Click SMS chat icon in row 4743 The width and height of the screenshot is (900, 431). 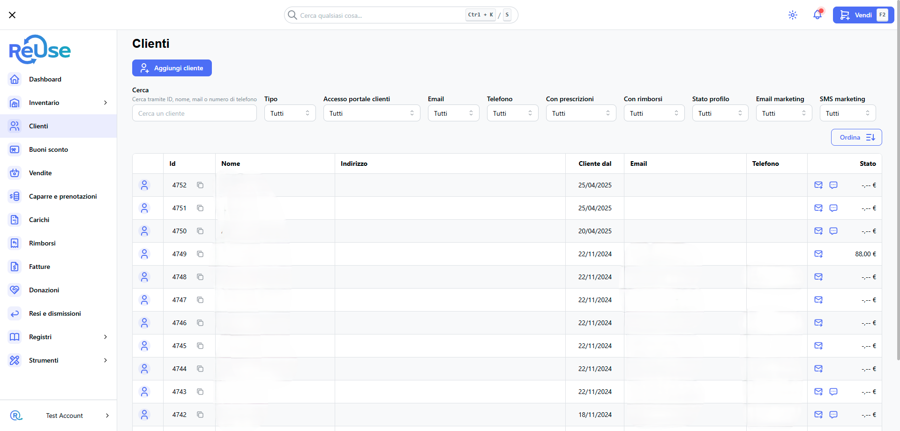833,392
